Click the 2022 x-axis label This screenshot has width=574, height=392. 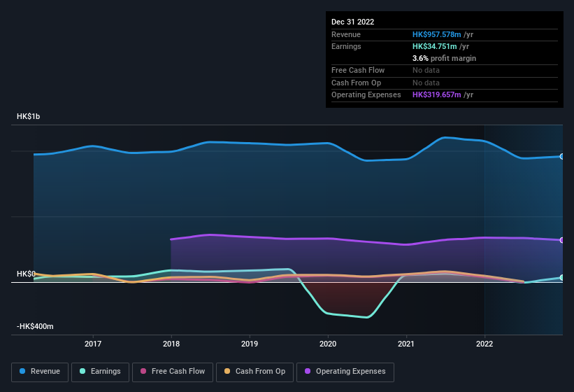pos(485,344)
